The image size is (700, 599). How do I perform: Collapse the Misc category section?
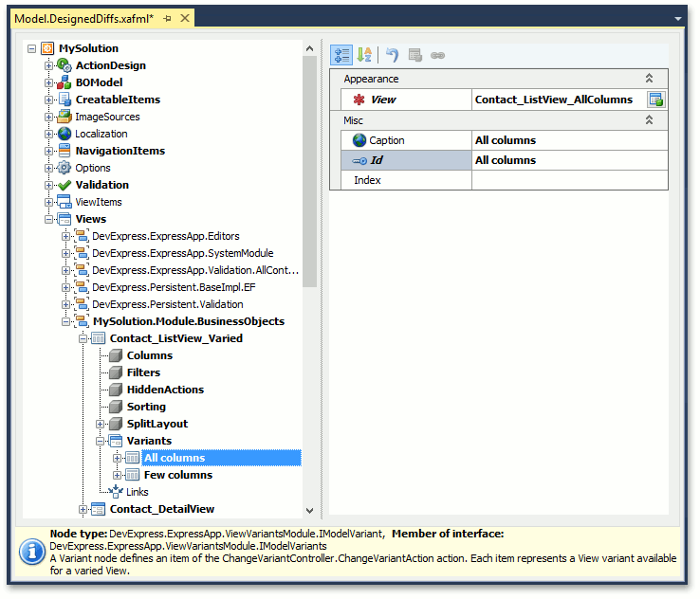coord(649,120)
